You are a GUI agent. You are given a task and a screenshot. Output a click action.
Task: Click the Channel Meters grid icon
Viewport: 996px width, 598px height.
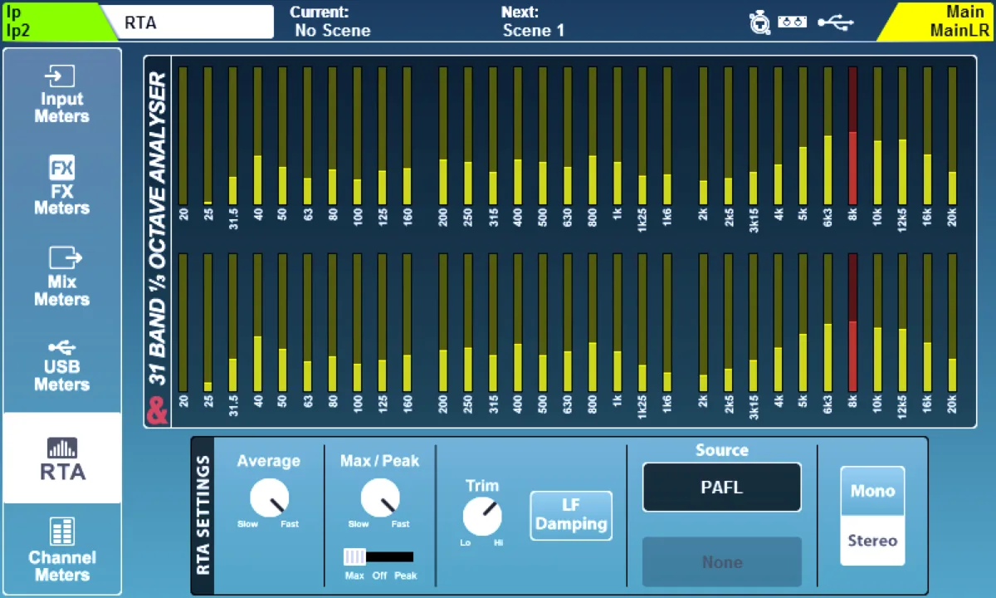62,532
